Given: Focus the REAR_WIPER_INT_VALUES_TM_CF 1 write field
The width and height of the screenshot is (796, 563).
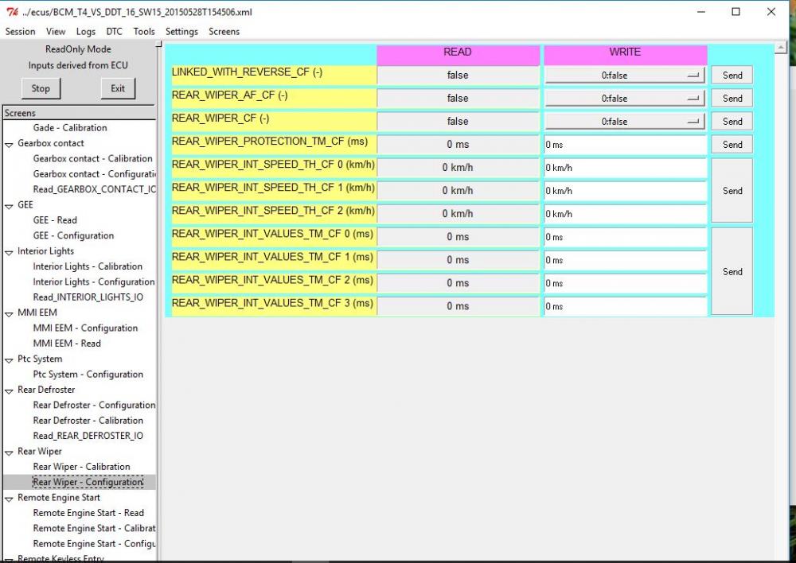Looking at the screenshot, I should 626,260.
